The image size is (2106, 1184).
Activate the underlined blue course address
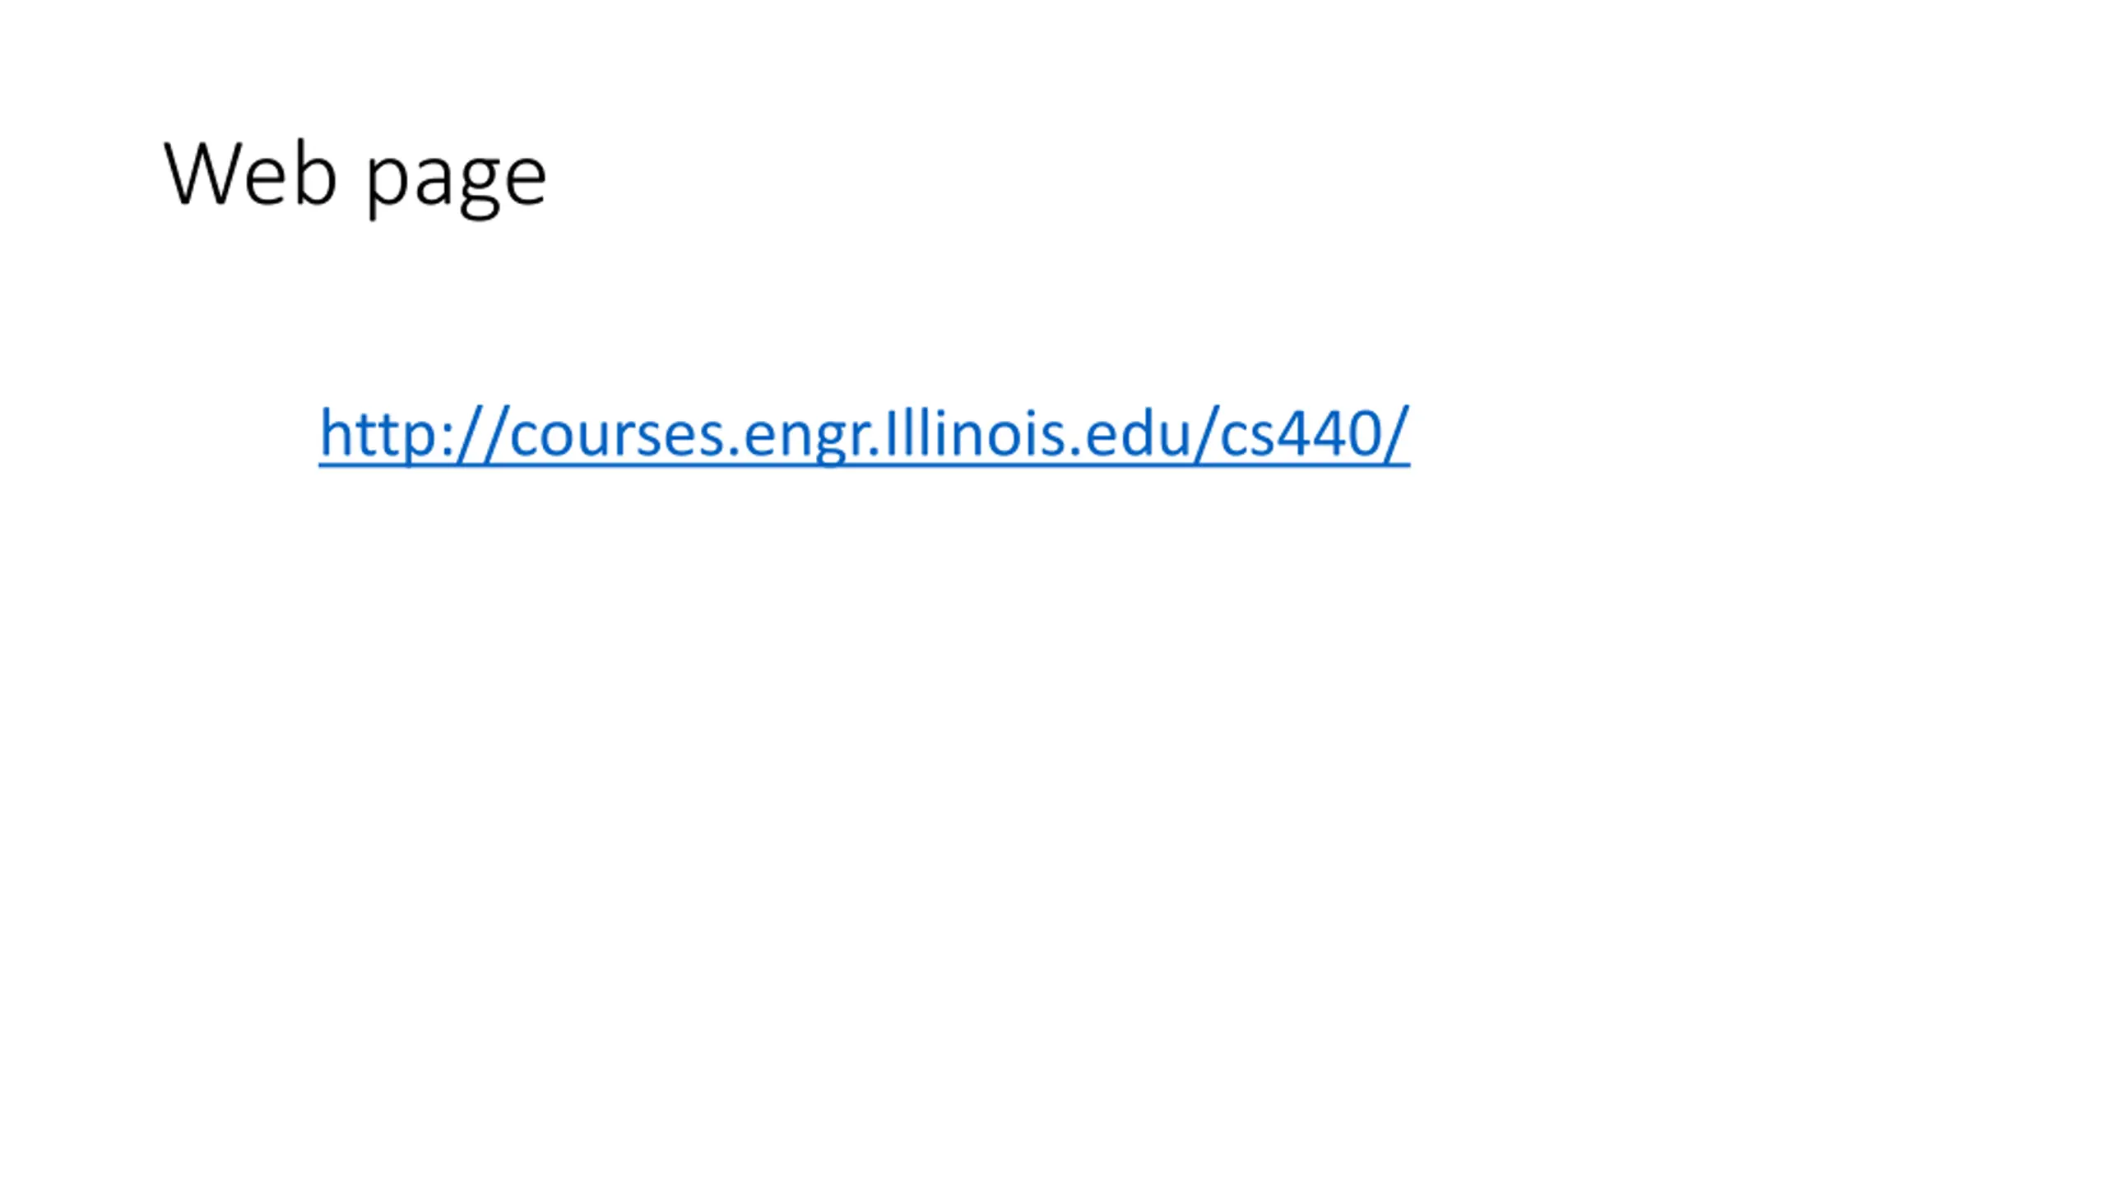[x=864, y=434]
